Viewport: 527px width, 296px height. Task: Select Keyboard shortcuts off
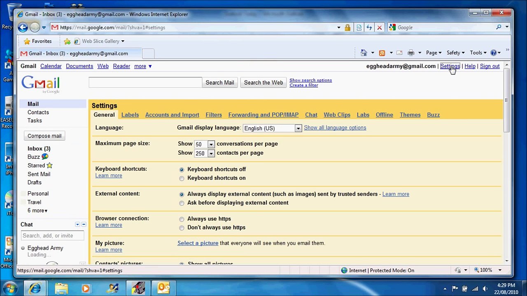tap(182, 169)
